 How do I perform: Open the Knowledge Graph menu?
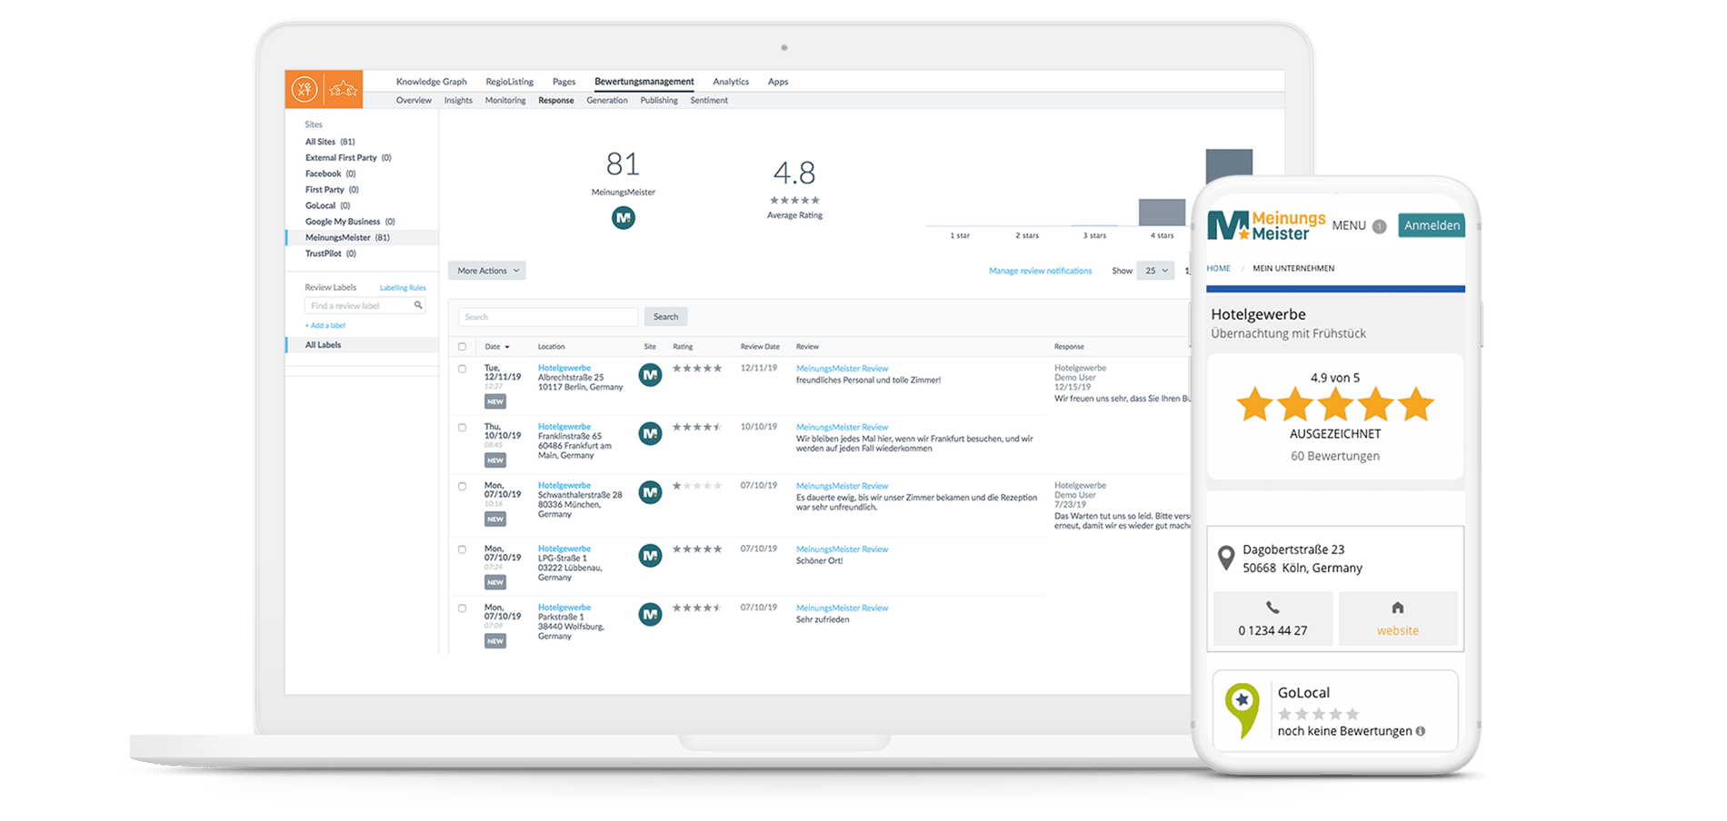coord(432,82)
